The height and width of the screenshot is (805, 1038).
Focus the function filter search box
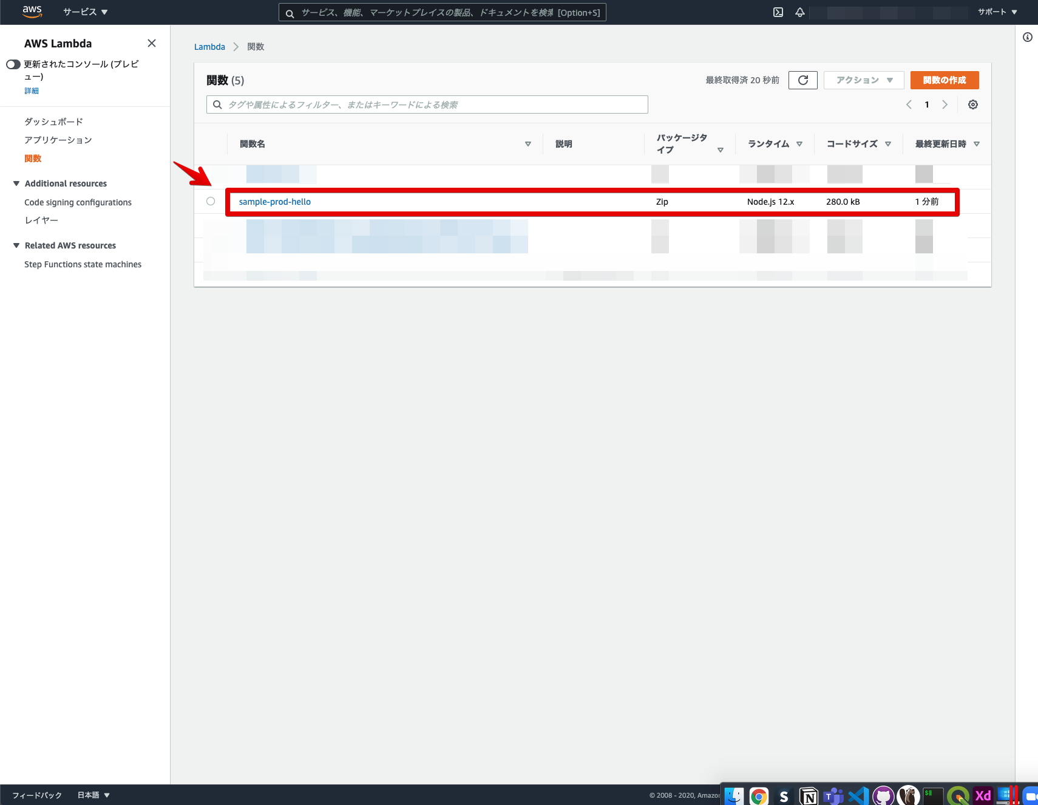[427, 104]
